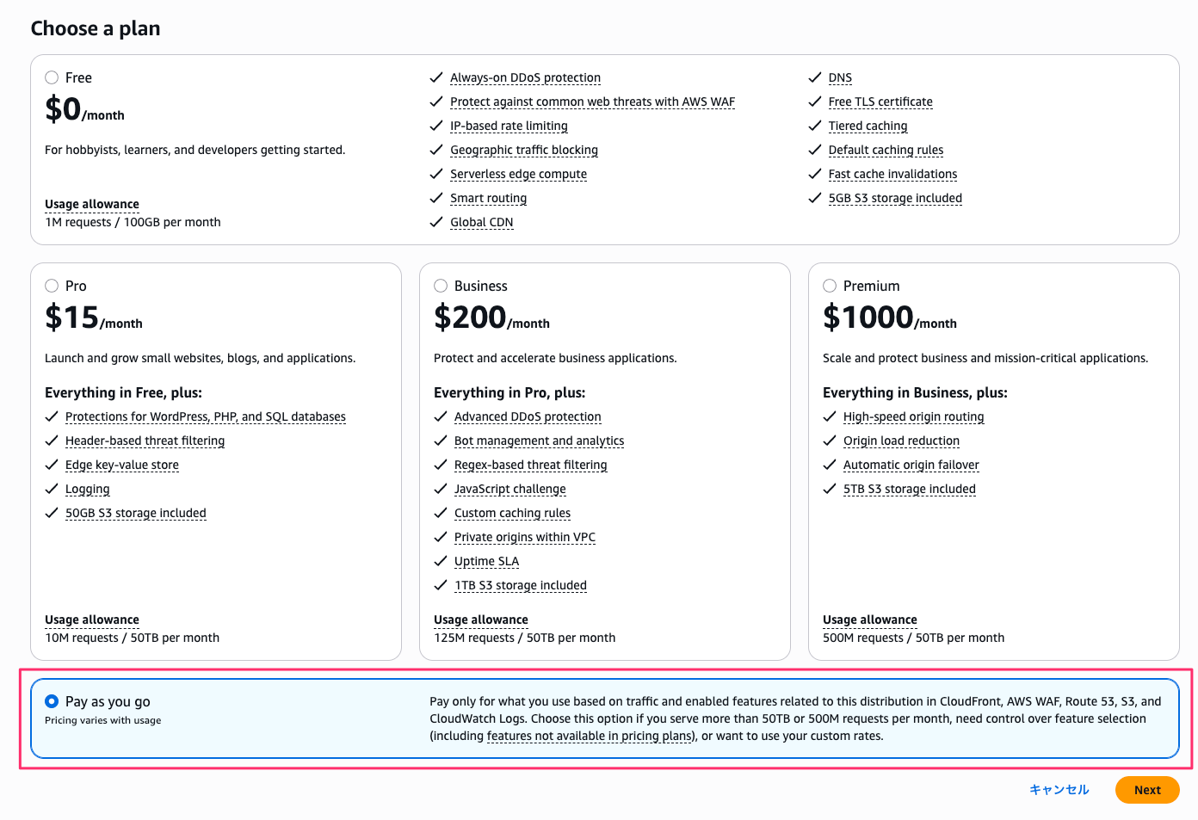Screen dimensions: 1198x820
Task: Click Usage allowance in the Premium card
Action: 869,620
